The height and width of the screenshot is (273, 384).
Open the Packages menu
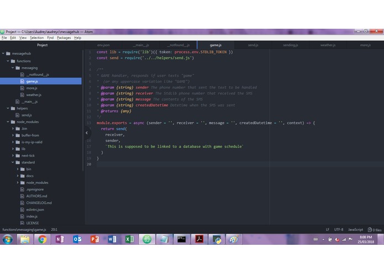[64, 38]
